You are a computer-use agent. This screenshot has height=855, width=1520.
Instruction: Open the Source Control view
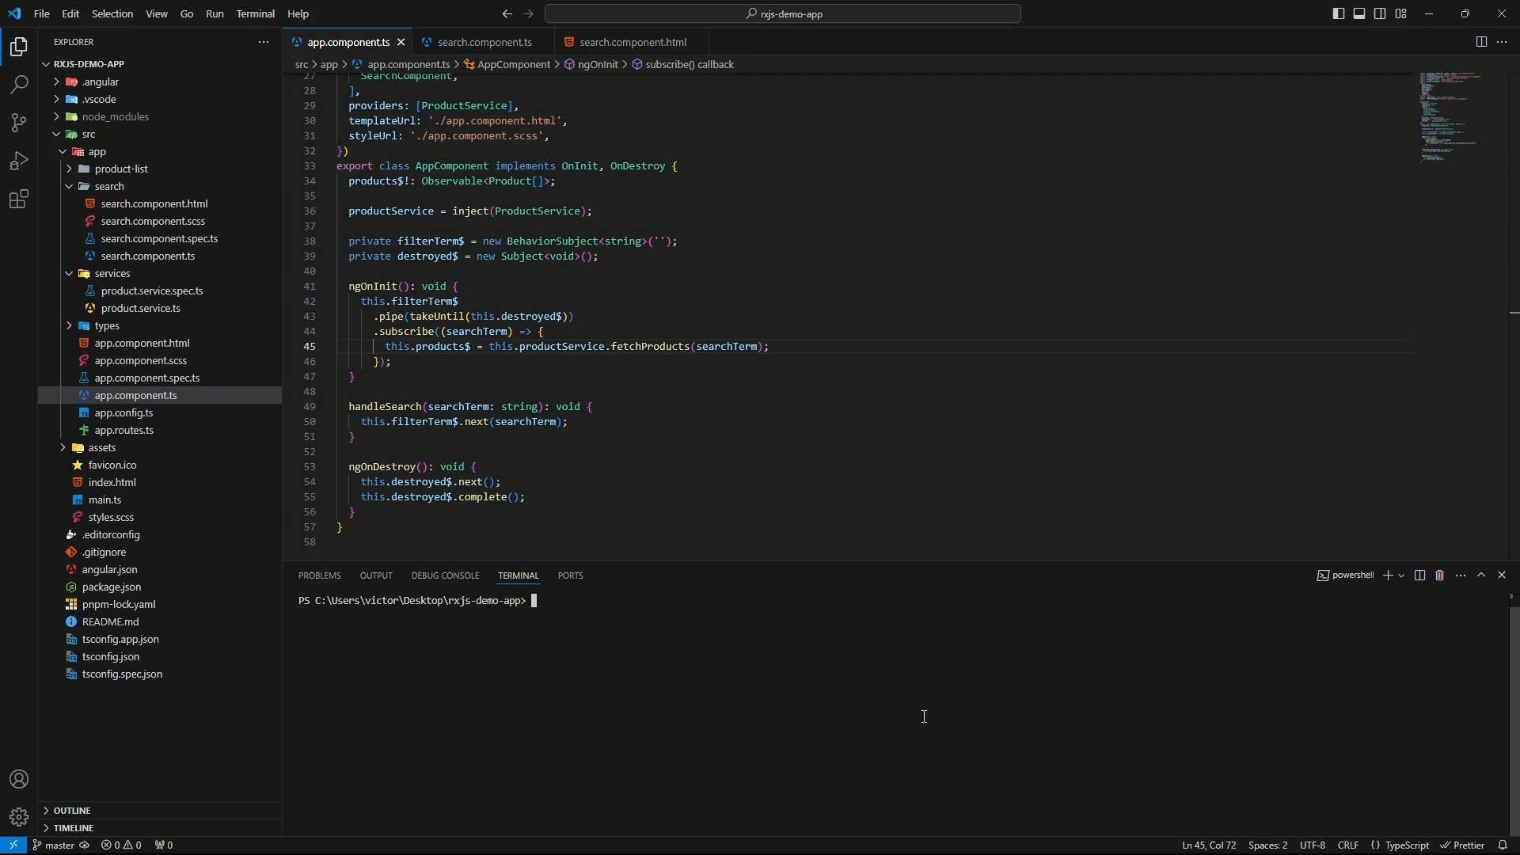coord(19,123)
